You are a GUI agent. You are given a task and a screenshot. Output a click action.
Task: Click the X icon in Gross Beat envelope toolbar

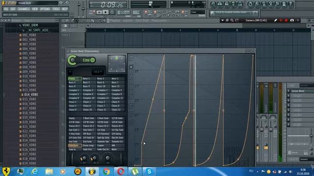click(x=131, y=67)
